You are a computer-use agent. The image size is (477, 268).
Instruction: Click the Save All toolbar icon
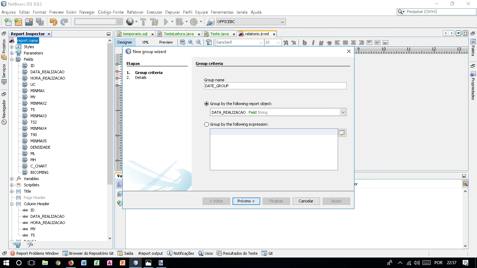(x=40, y=22)
